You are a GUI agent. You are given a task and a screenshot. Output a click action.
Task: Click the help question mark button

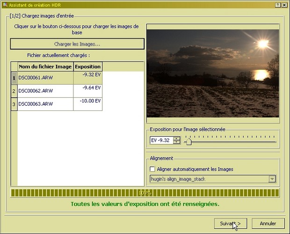278,4
